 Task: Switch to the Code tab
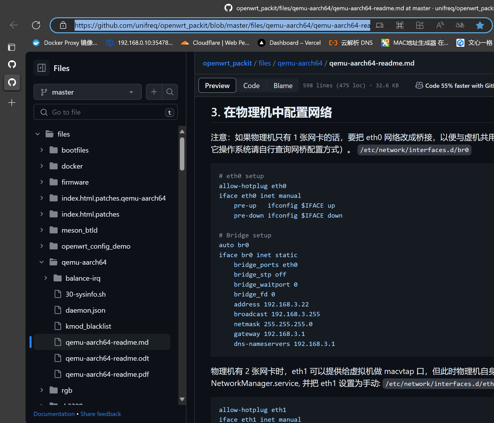tap(251, 85)
